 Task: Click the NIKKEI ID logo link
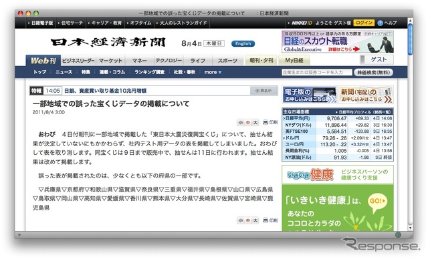pos(302,23)
